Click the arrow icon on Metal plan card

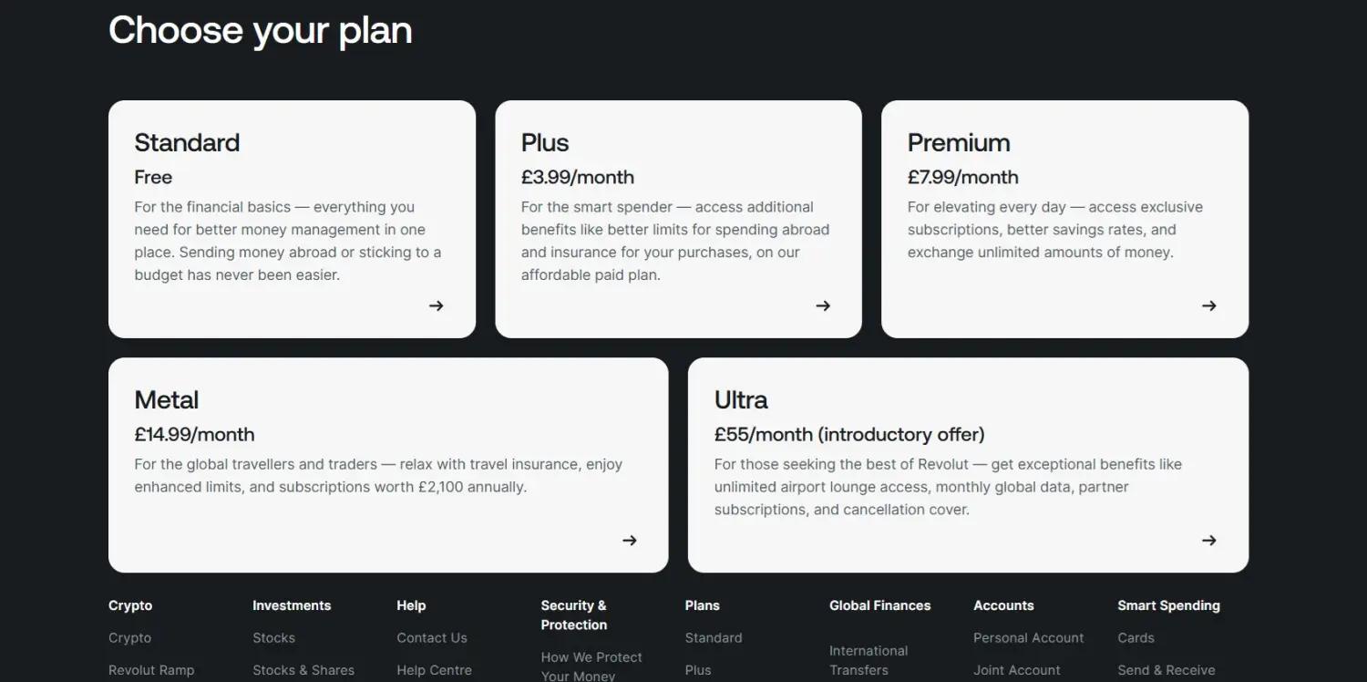[630, 541]
